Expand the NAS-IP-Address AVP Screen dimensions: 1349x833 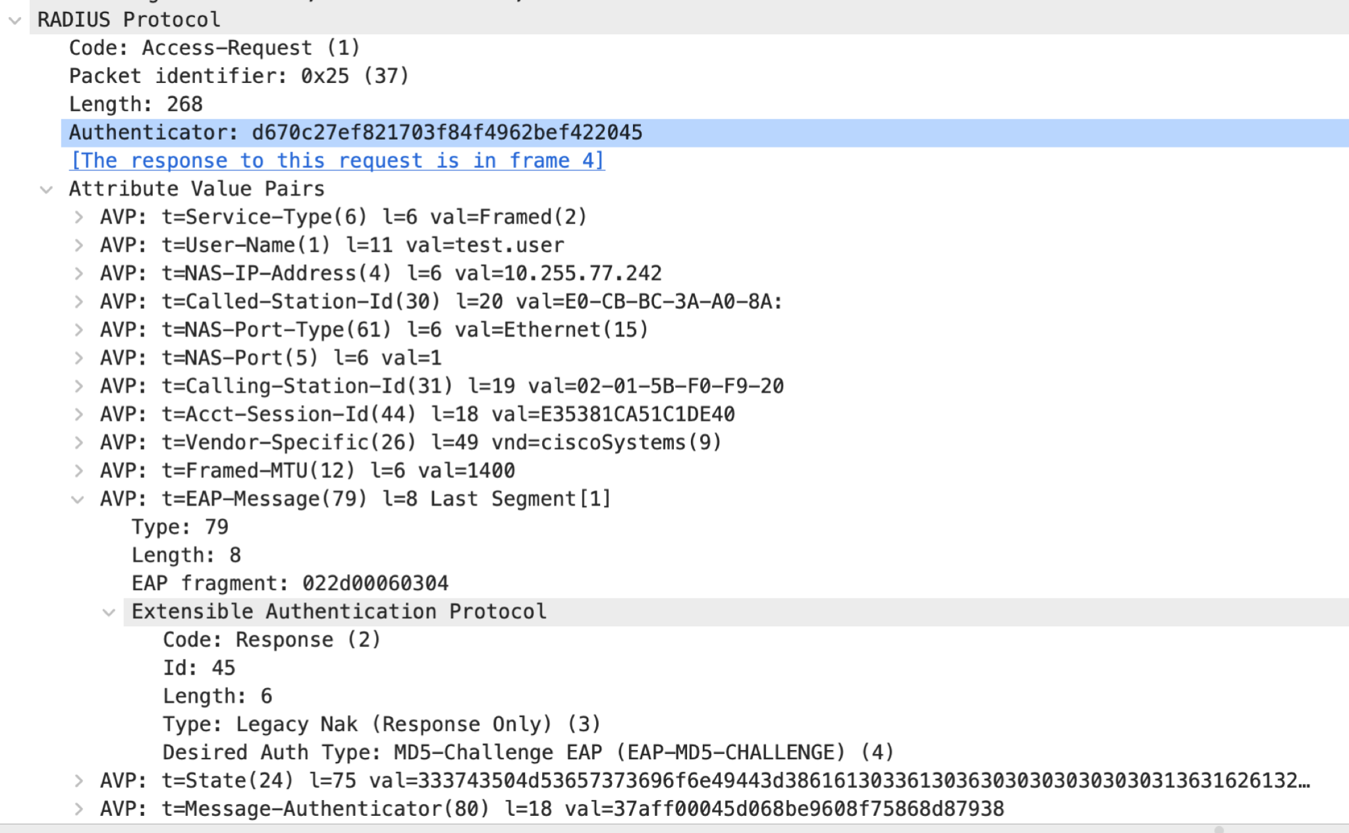(78, 273)
